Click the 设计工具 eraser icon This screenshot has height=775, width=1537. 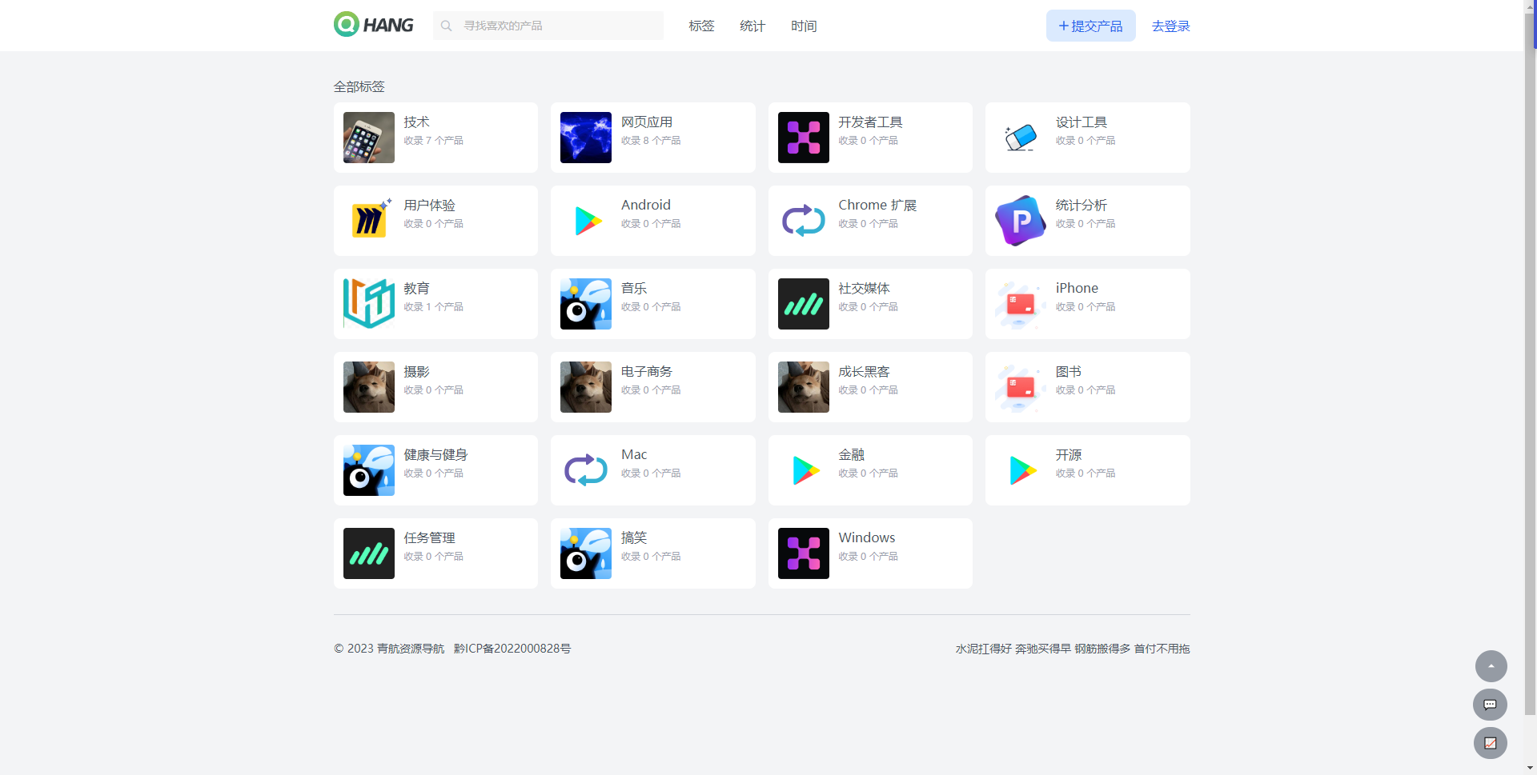(x=1020, y=138)
